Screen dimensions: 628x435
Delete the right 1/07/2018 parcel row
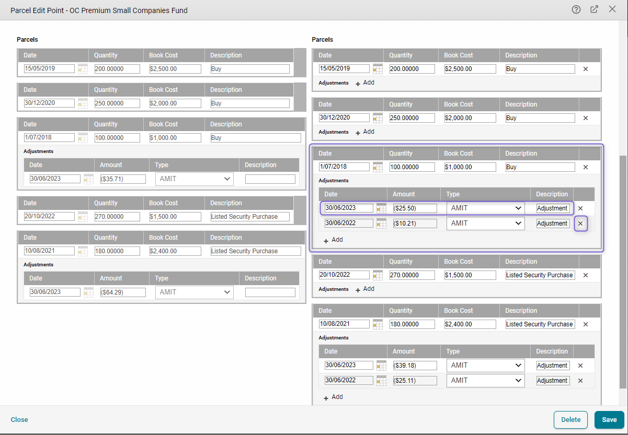point(586,167)
